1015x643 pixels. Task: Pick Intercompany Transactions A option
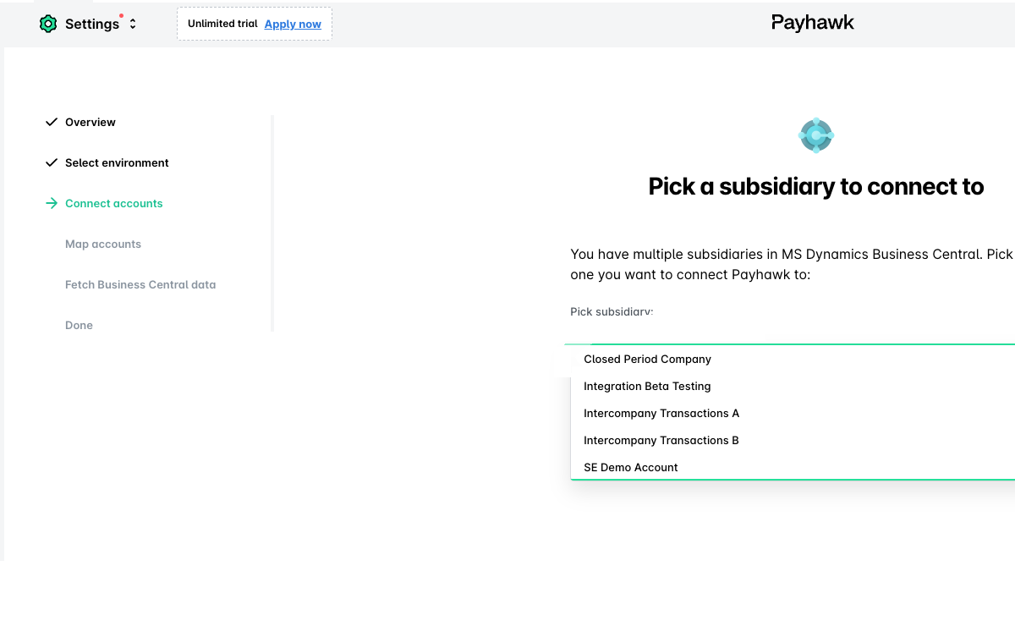[793, 413]
